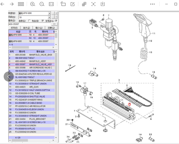The width and height of the screenshot is (179, 144).
Task: Show image at actual 1:1 size
Action: (x=51, y=4)
